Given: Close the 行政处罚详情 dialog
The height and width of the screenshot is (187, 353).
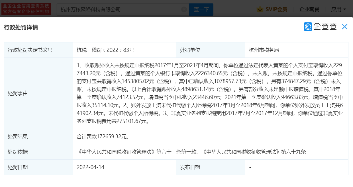Looking at the screenshot, I should tap(344, 27).
